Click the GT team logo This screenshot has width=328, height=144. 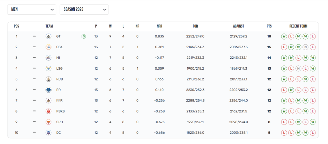click(x=48, y=36)
